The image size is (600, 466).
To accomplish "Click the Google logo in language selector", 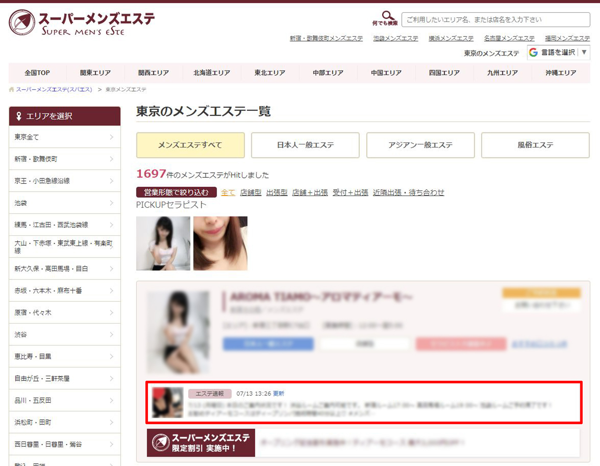I will click(x=533, y=52).
